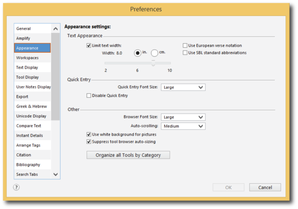
Task: Select the in. radio button
Action: (138, 53)
